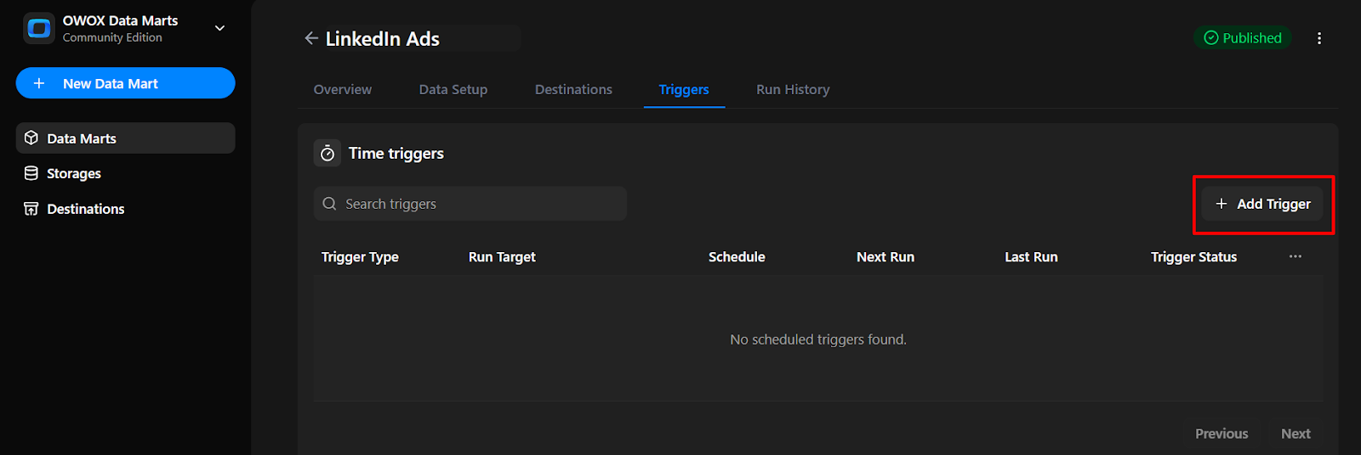This screenshot has width=1361, height=455.
Task: Click the Community Edition label
Action: tap(112, 37)
